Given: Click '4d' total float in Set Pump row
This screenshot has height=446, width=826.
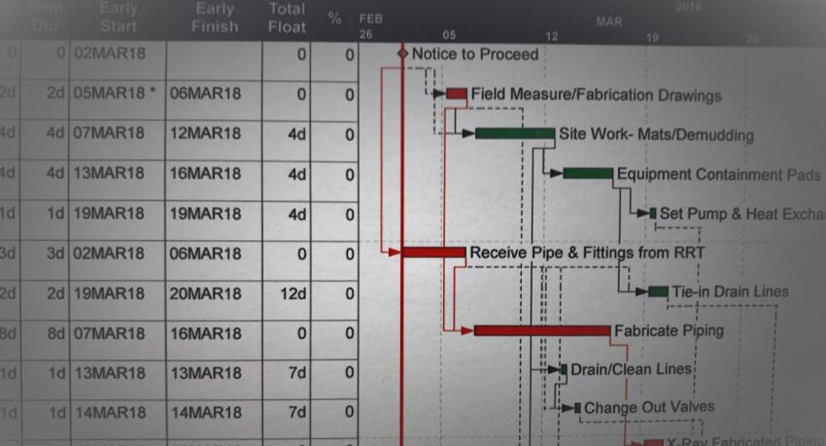Looking at the screenshot, I should coord(297,215).
